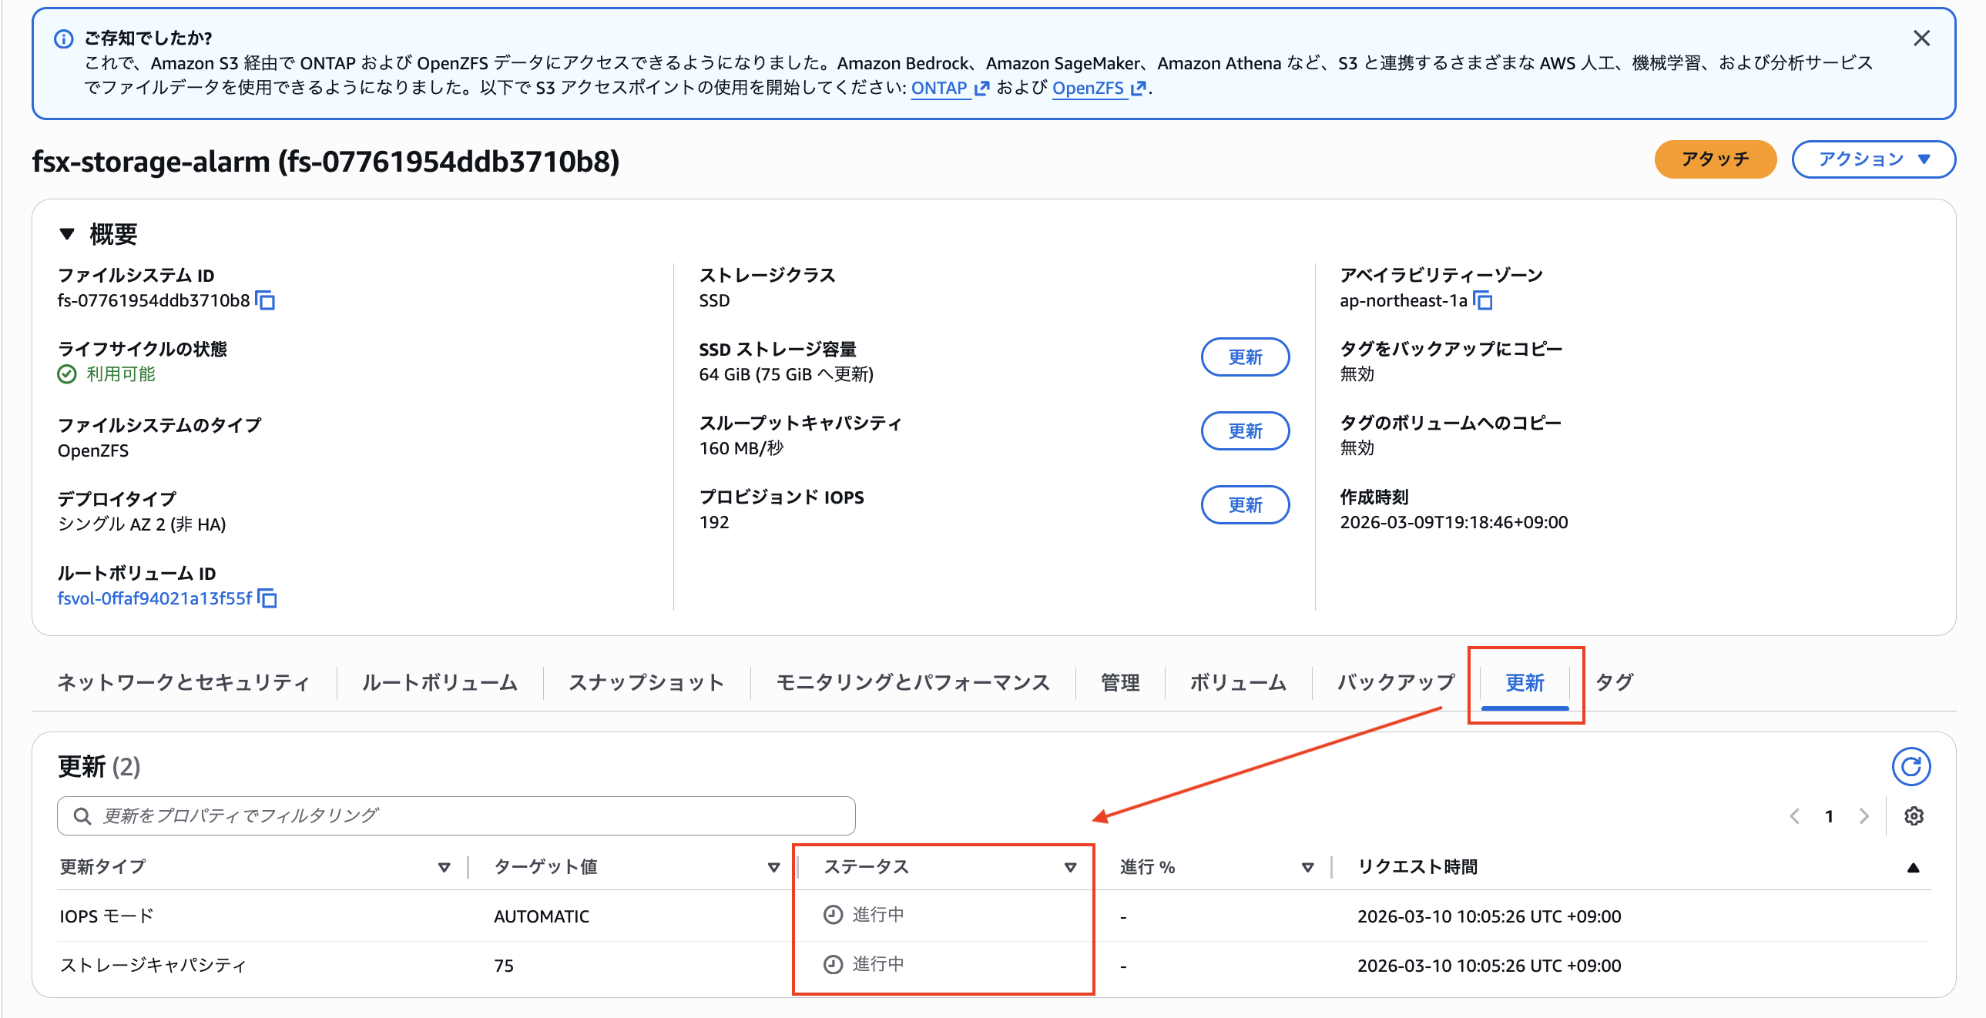
Task: Click 更新 for SSD storage capacity
Action: [x=1243, y=357]
